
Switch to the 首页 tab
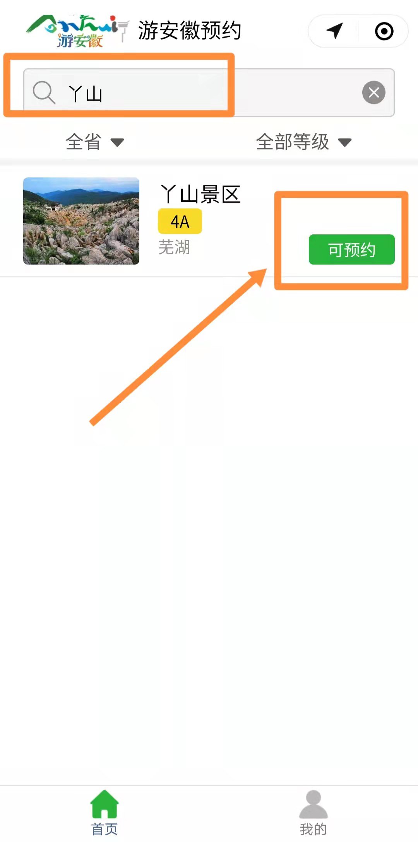(x=104, y=813)
